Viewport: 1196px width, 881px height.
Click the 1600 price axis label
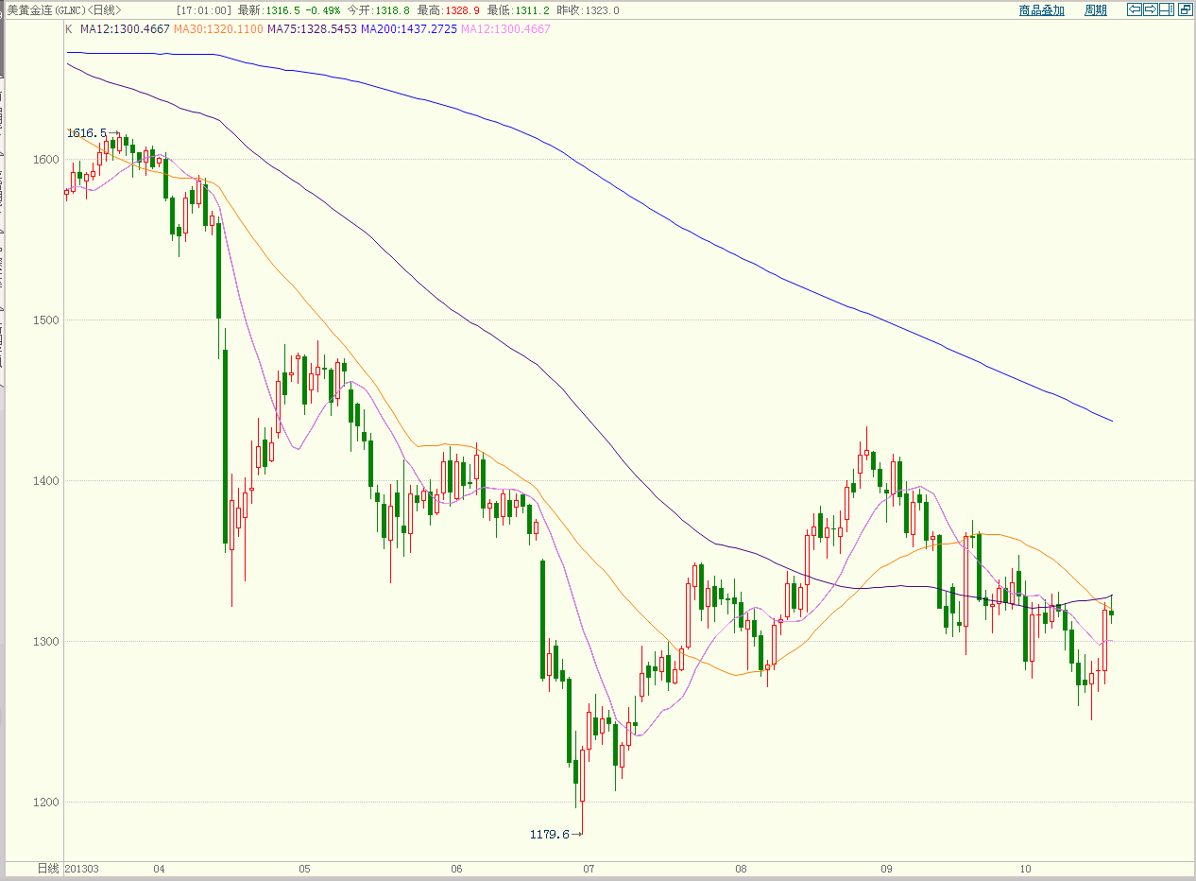pyautogui.click(x=46, y=160)
